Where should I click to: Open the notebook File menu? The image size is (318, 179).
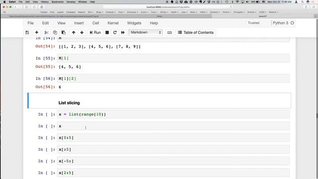pyautogui.click(x=30, y=23)
